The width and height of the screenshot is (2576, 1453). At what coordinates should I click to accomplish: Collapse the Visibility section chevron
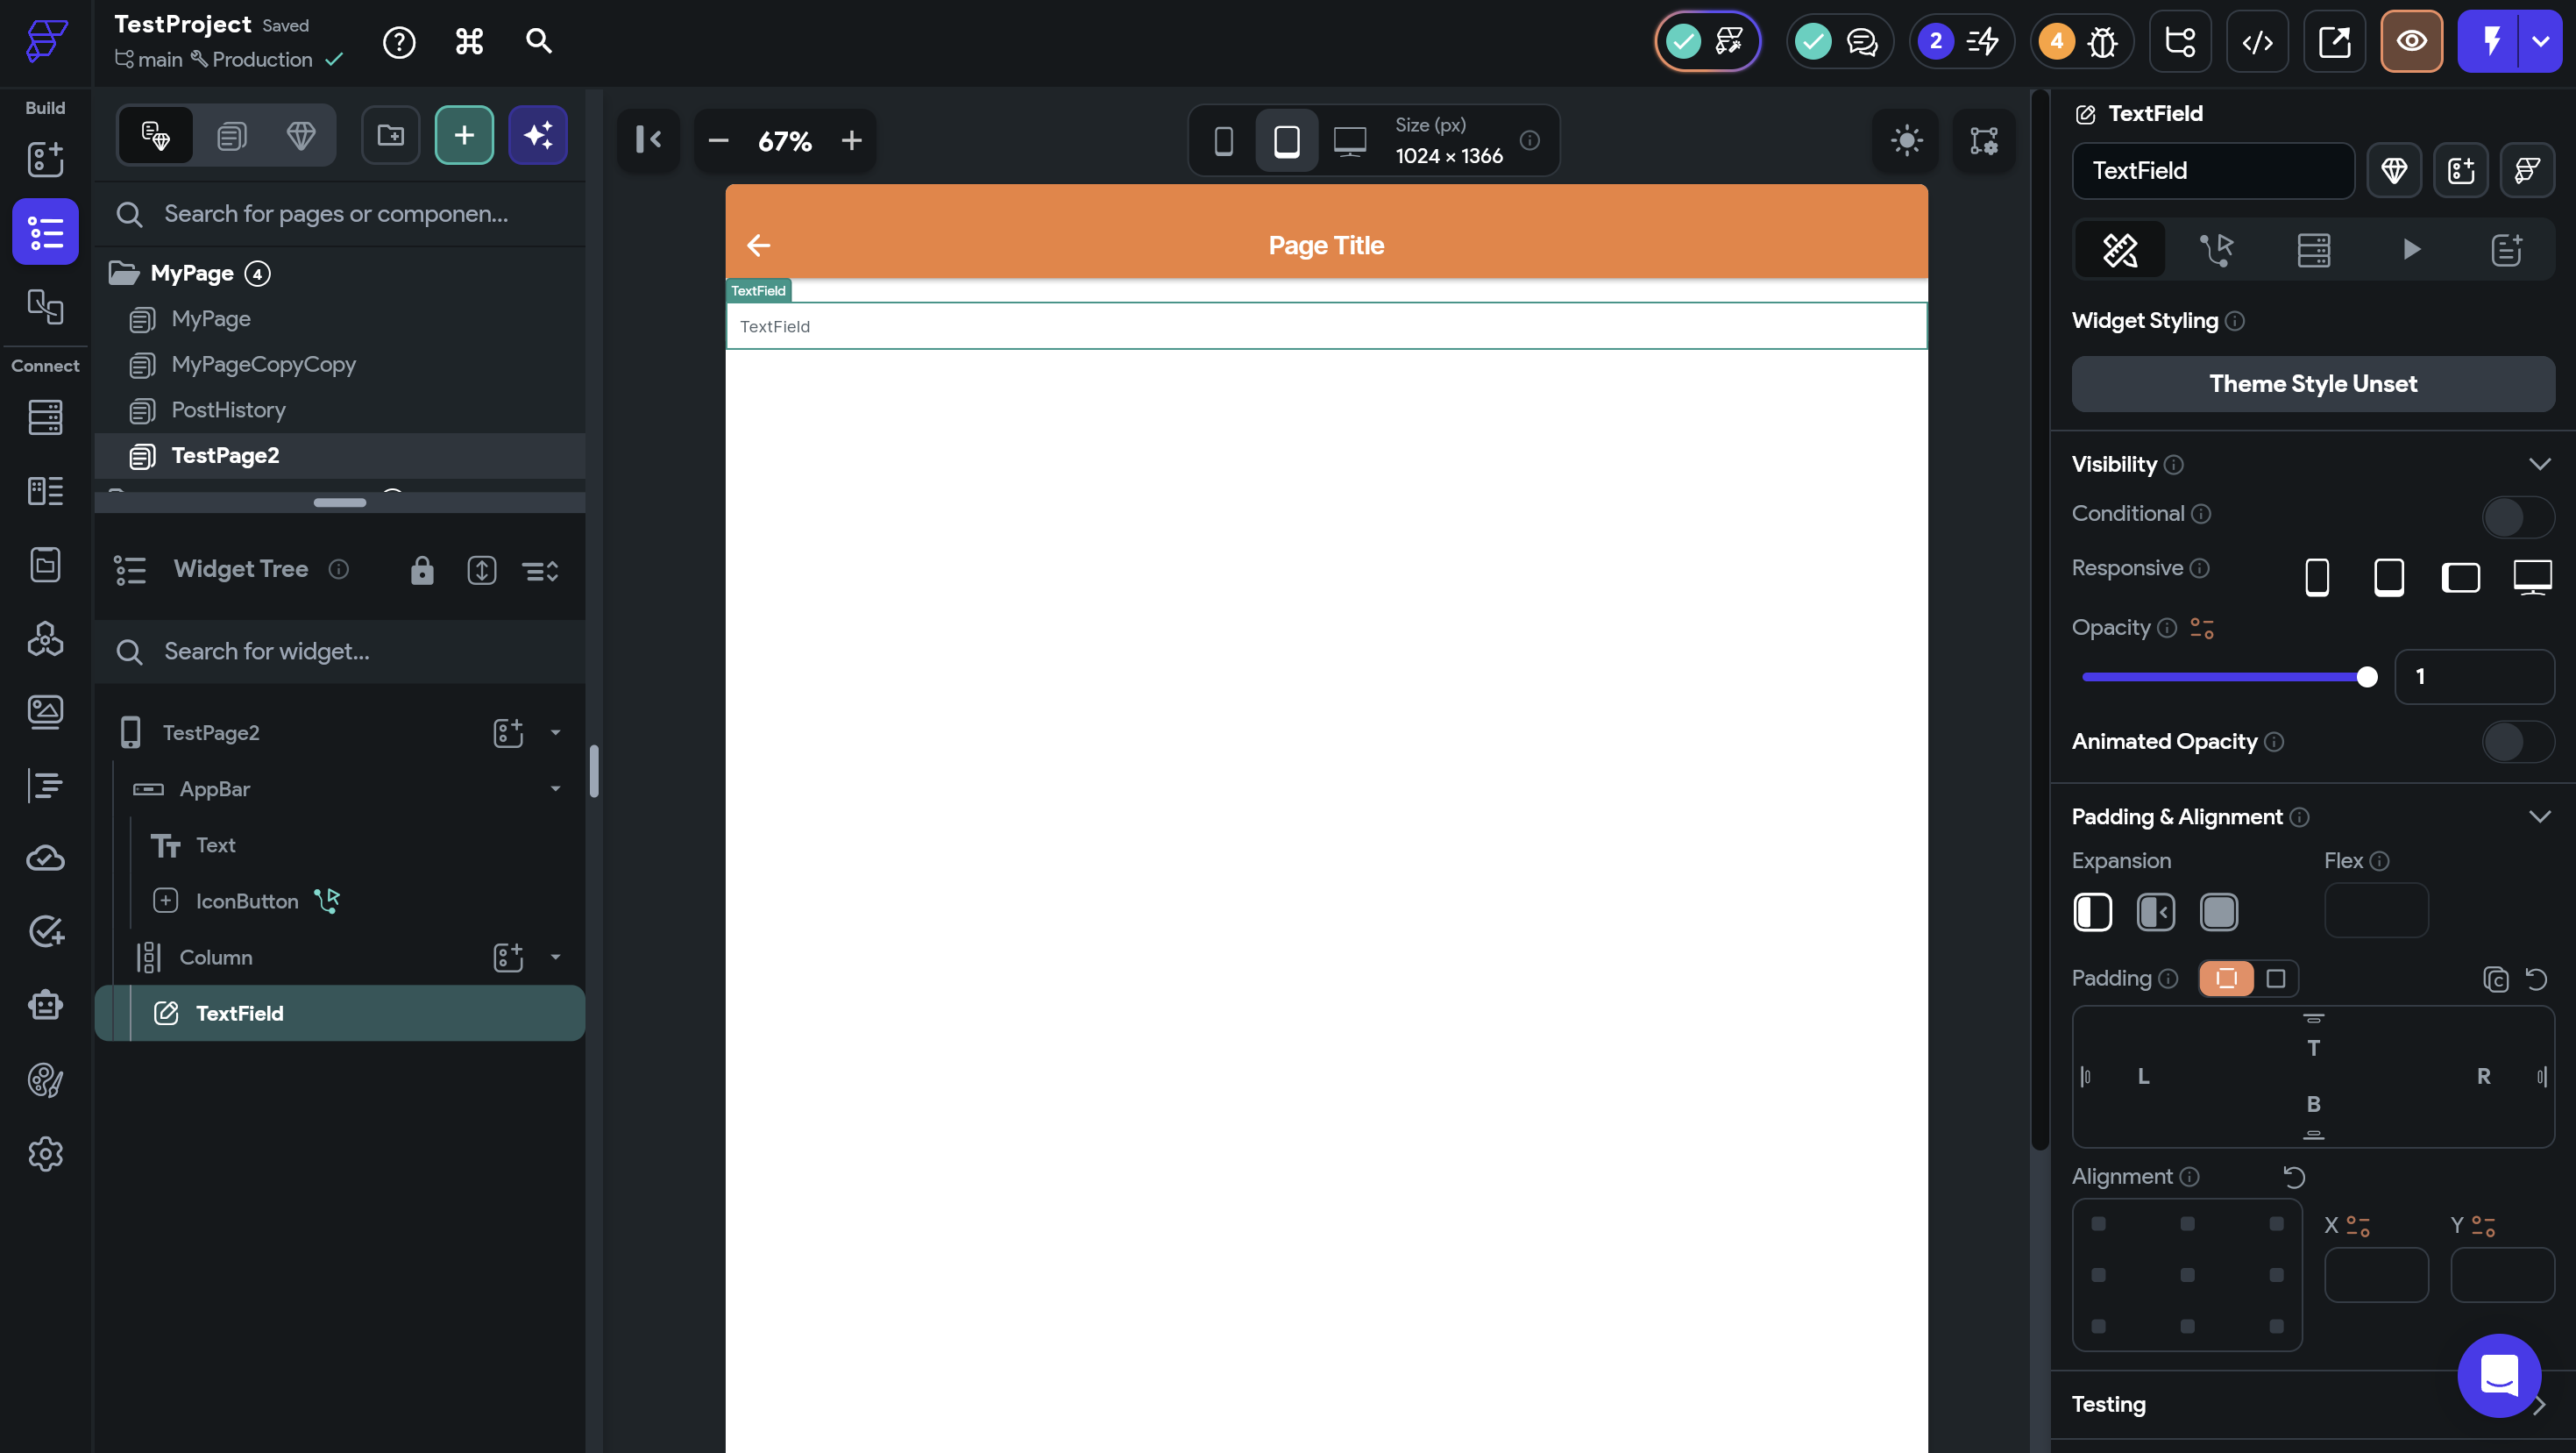pyautogui.click(x=2539, y=465)
